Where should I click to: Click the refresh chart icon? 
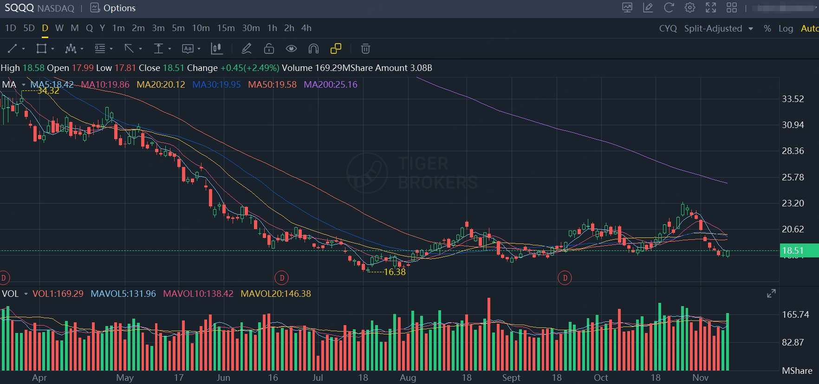(x=669, y=8)
